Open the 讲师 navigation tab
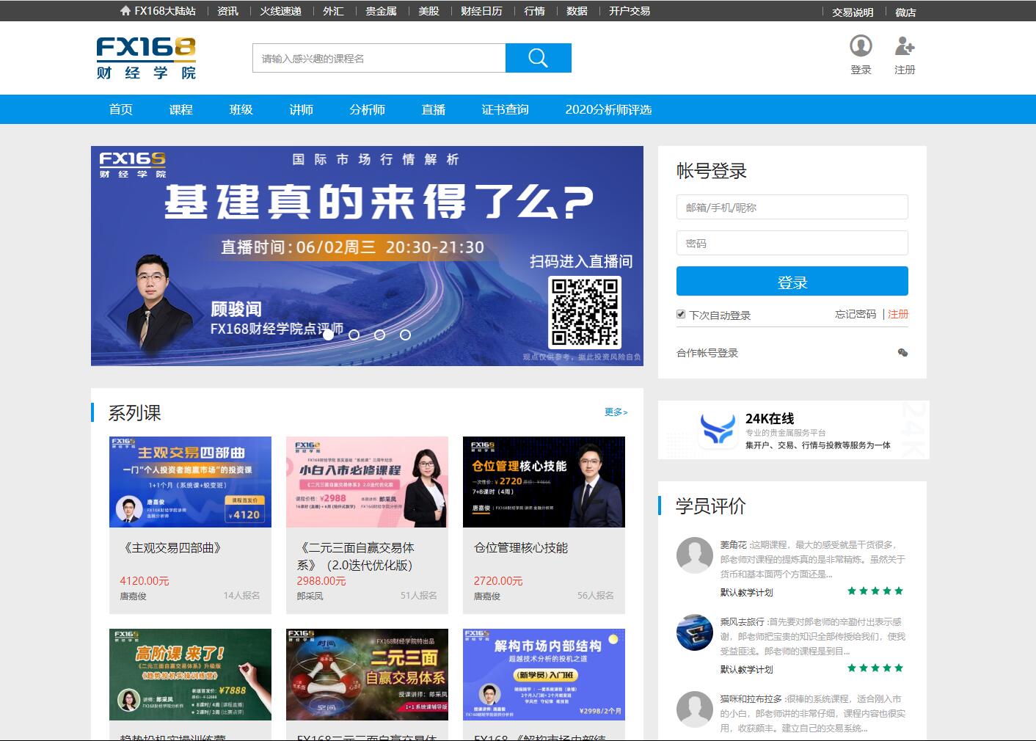 302,109
